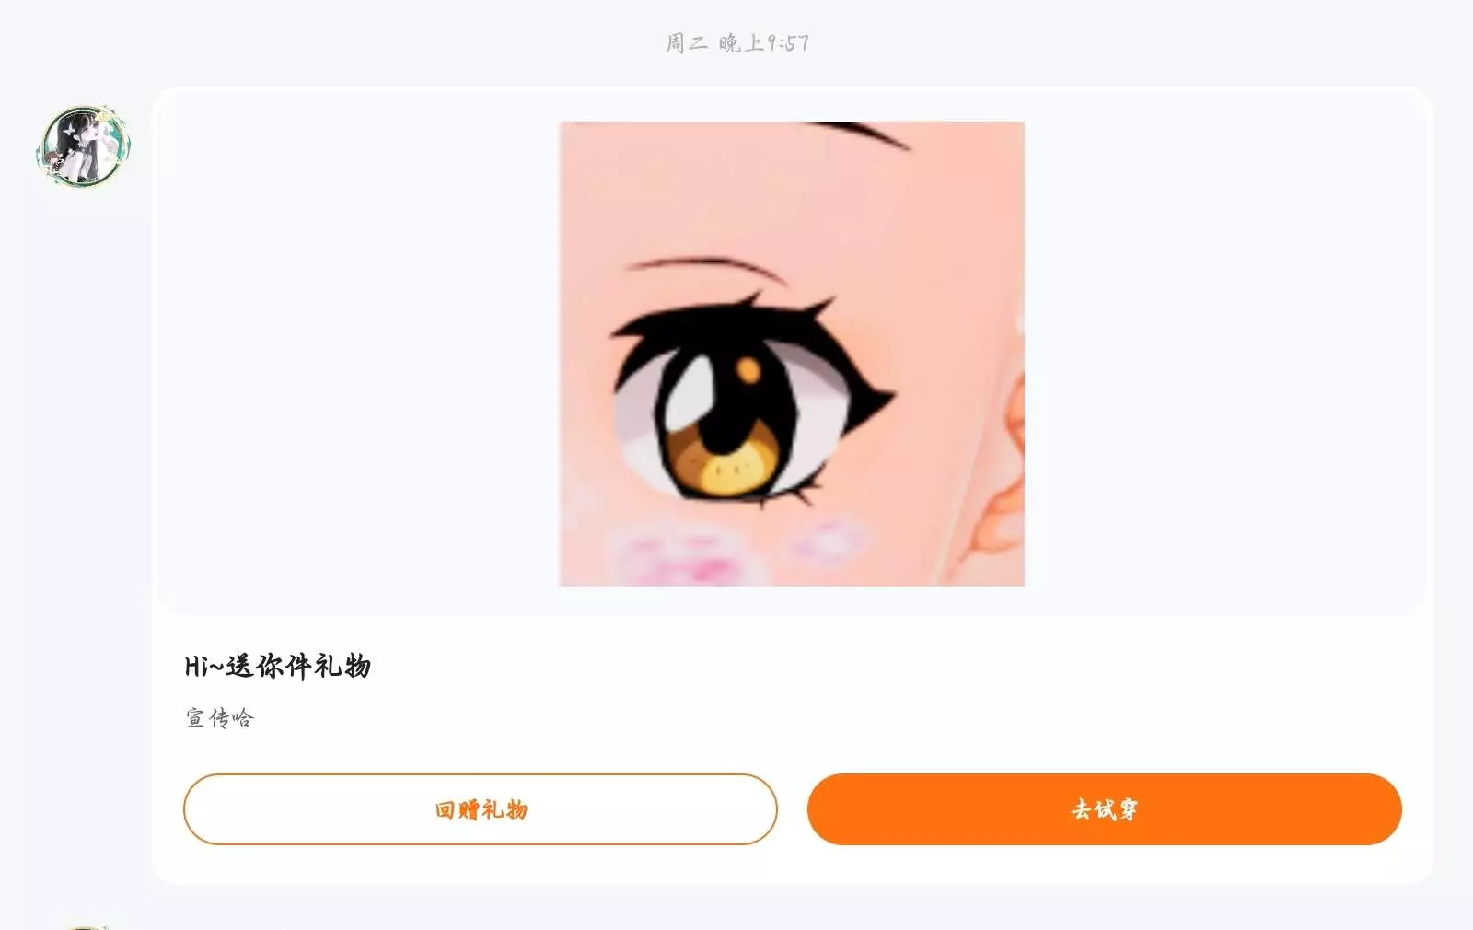Tap the 去试穿 orange button

pos(1104,809)
